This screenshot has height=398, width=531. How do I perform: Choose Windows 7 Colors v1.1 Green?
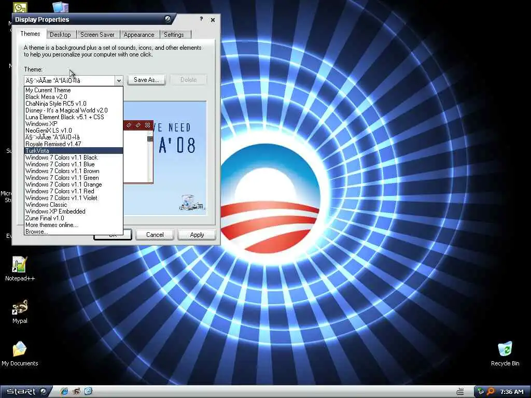coord(74,178)
